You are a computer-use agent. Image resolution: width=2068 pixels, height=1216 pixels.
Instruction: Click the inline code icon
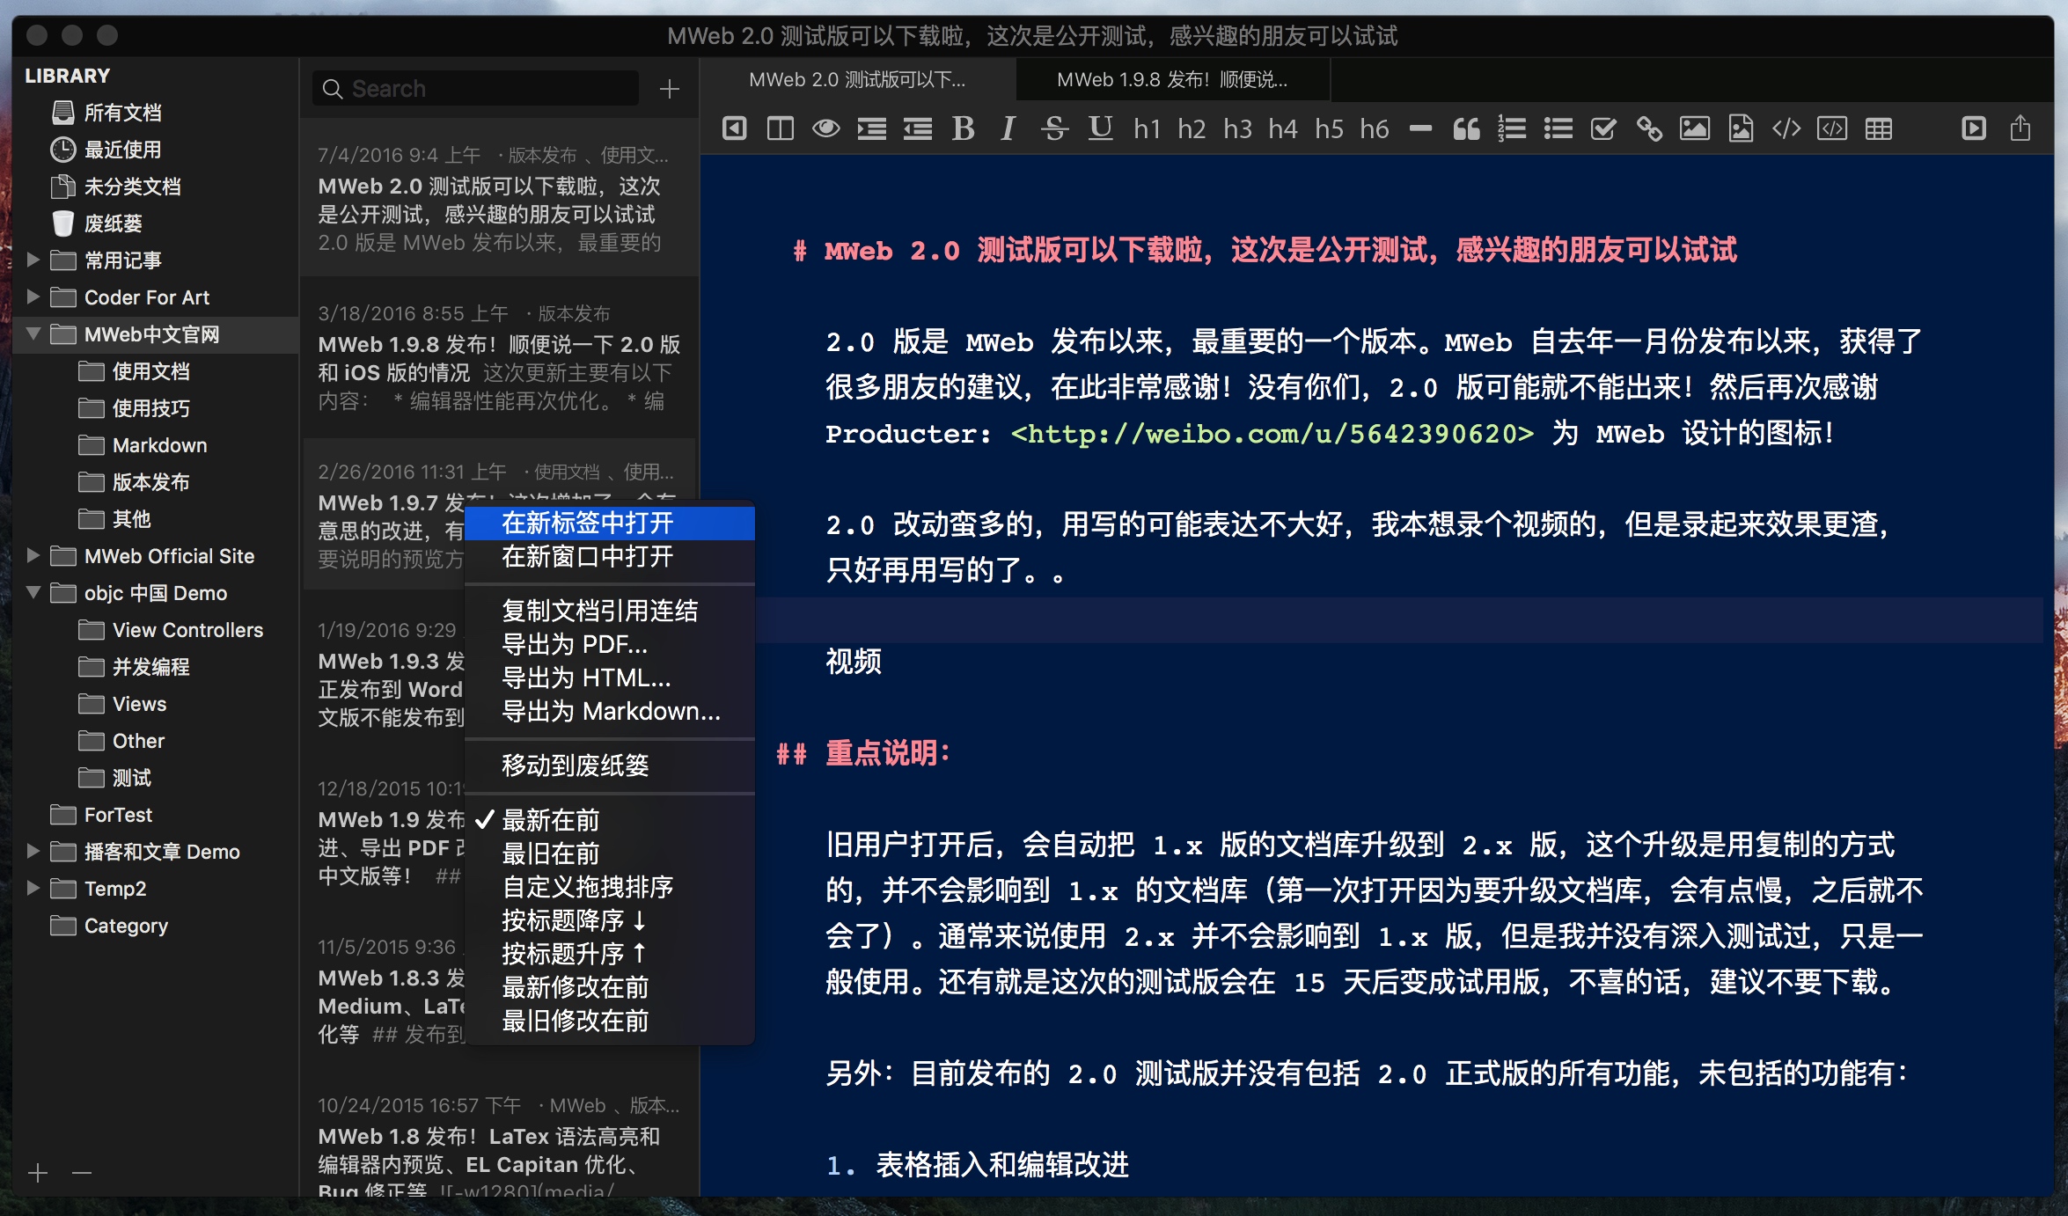1786,129
